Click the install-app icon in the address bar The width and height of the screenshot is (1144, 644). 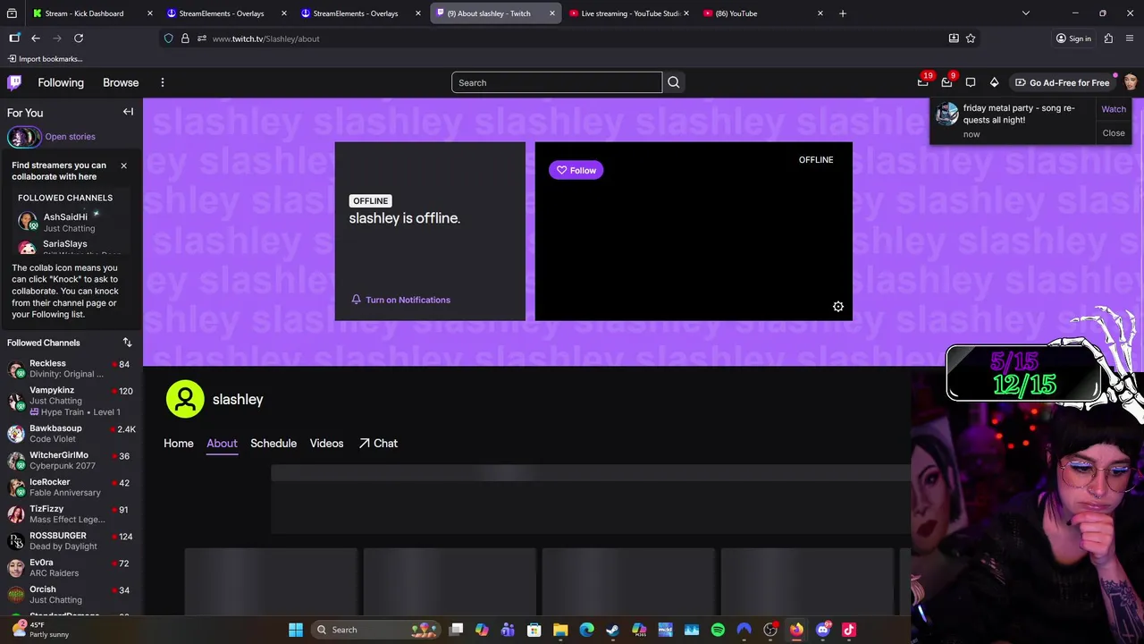click(x=954, y=38)
